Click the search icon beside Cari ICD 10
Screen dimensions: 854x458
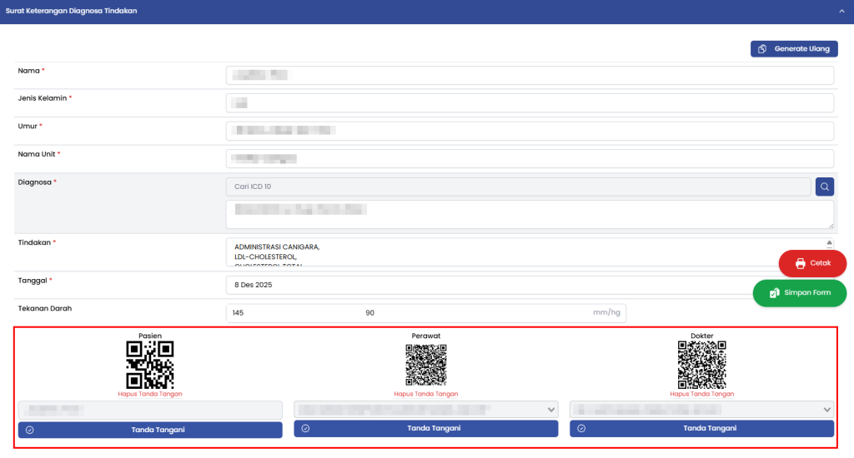(x=824, y=187)
